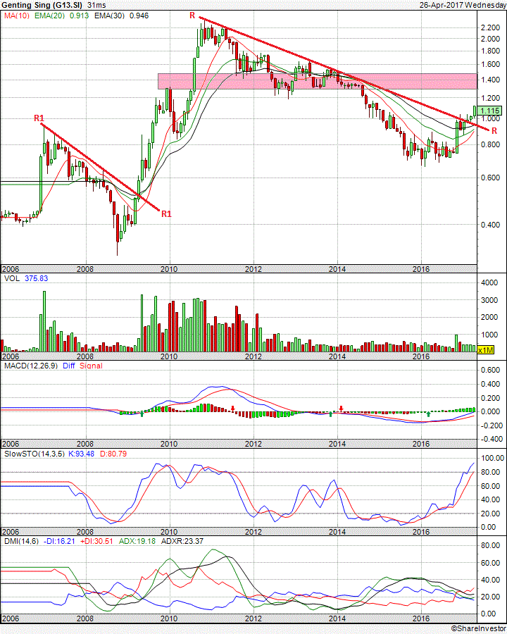Screen dimensions: 507x634
Task: Click the green up arrow near 2009 in MACD
Action: (x=142, y=414)
